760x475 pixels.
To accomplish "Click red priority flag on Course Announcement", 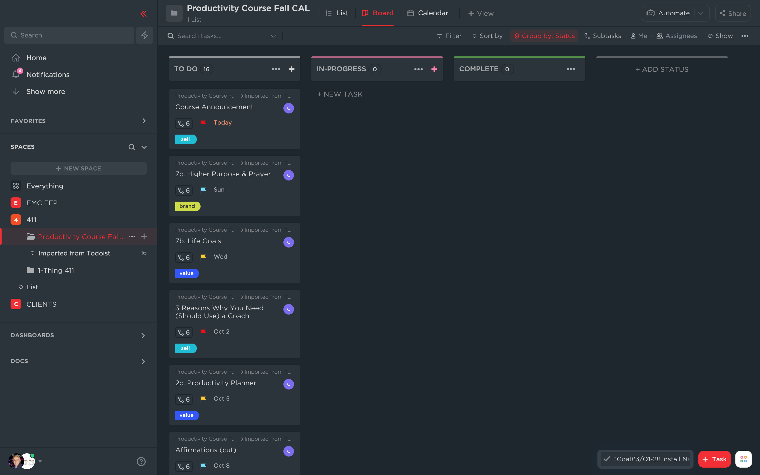I will 203,123.
